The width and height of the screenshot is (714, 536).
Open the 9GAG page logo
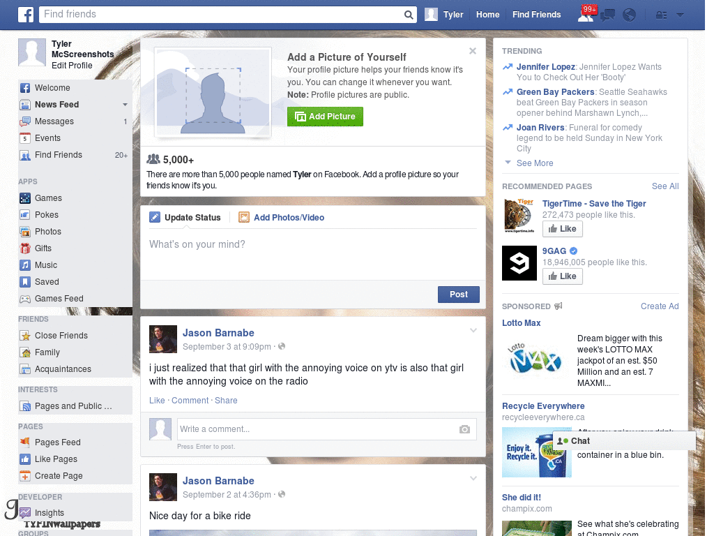pos(519,263)
